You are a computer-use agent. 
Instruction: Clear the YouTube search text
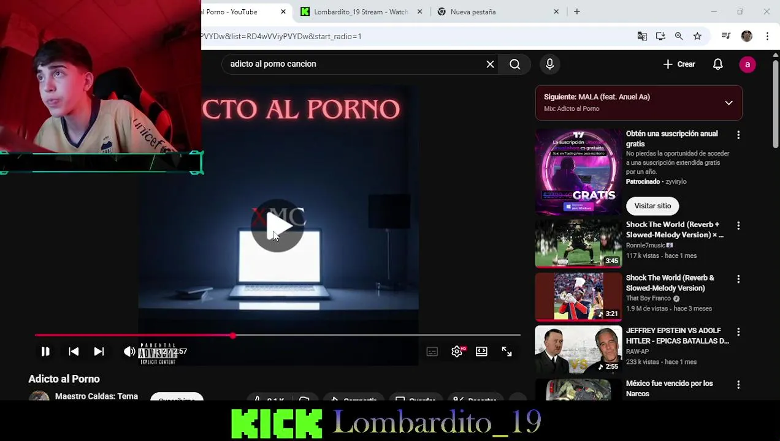pyautogui.click(x=490, y=64)
